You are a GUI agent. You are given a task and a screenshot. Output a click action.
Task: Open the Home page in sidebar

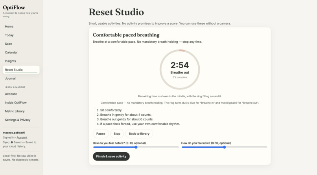pos(21,26)
